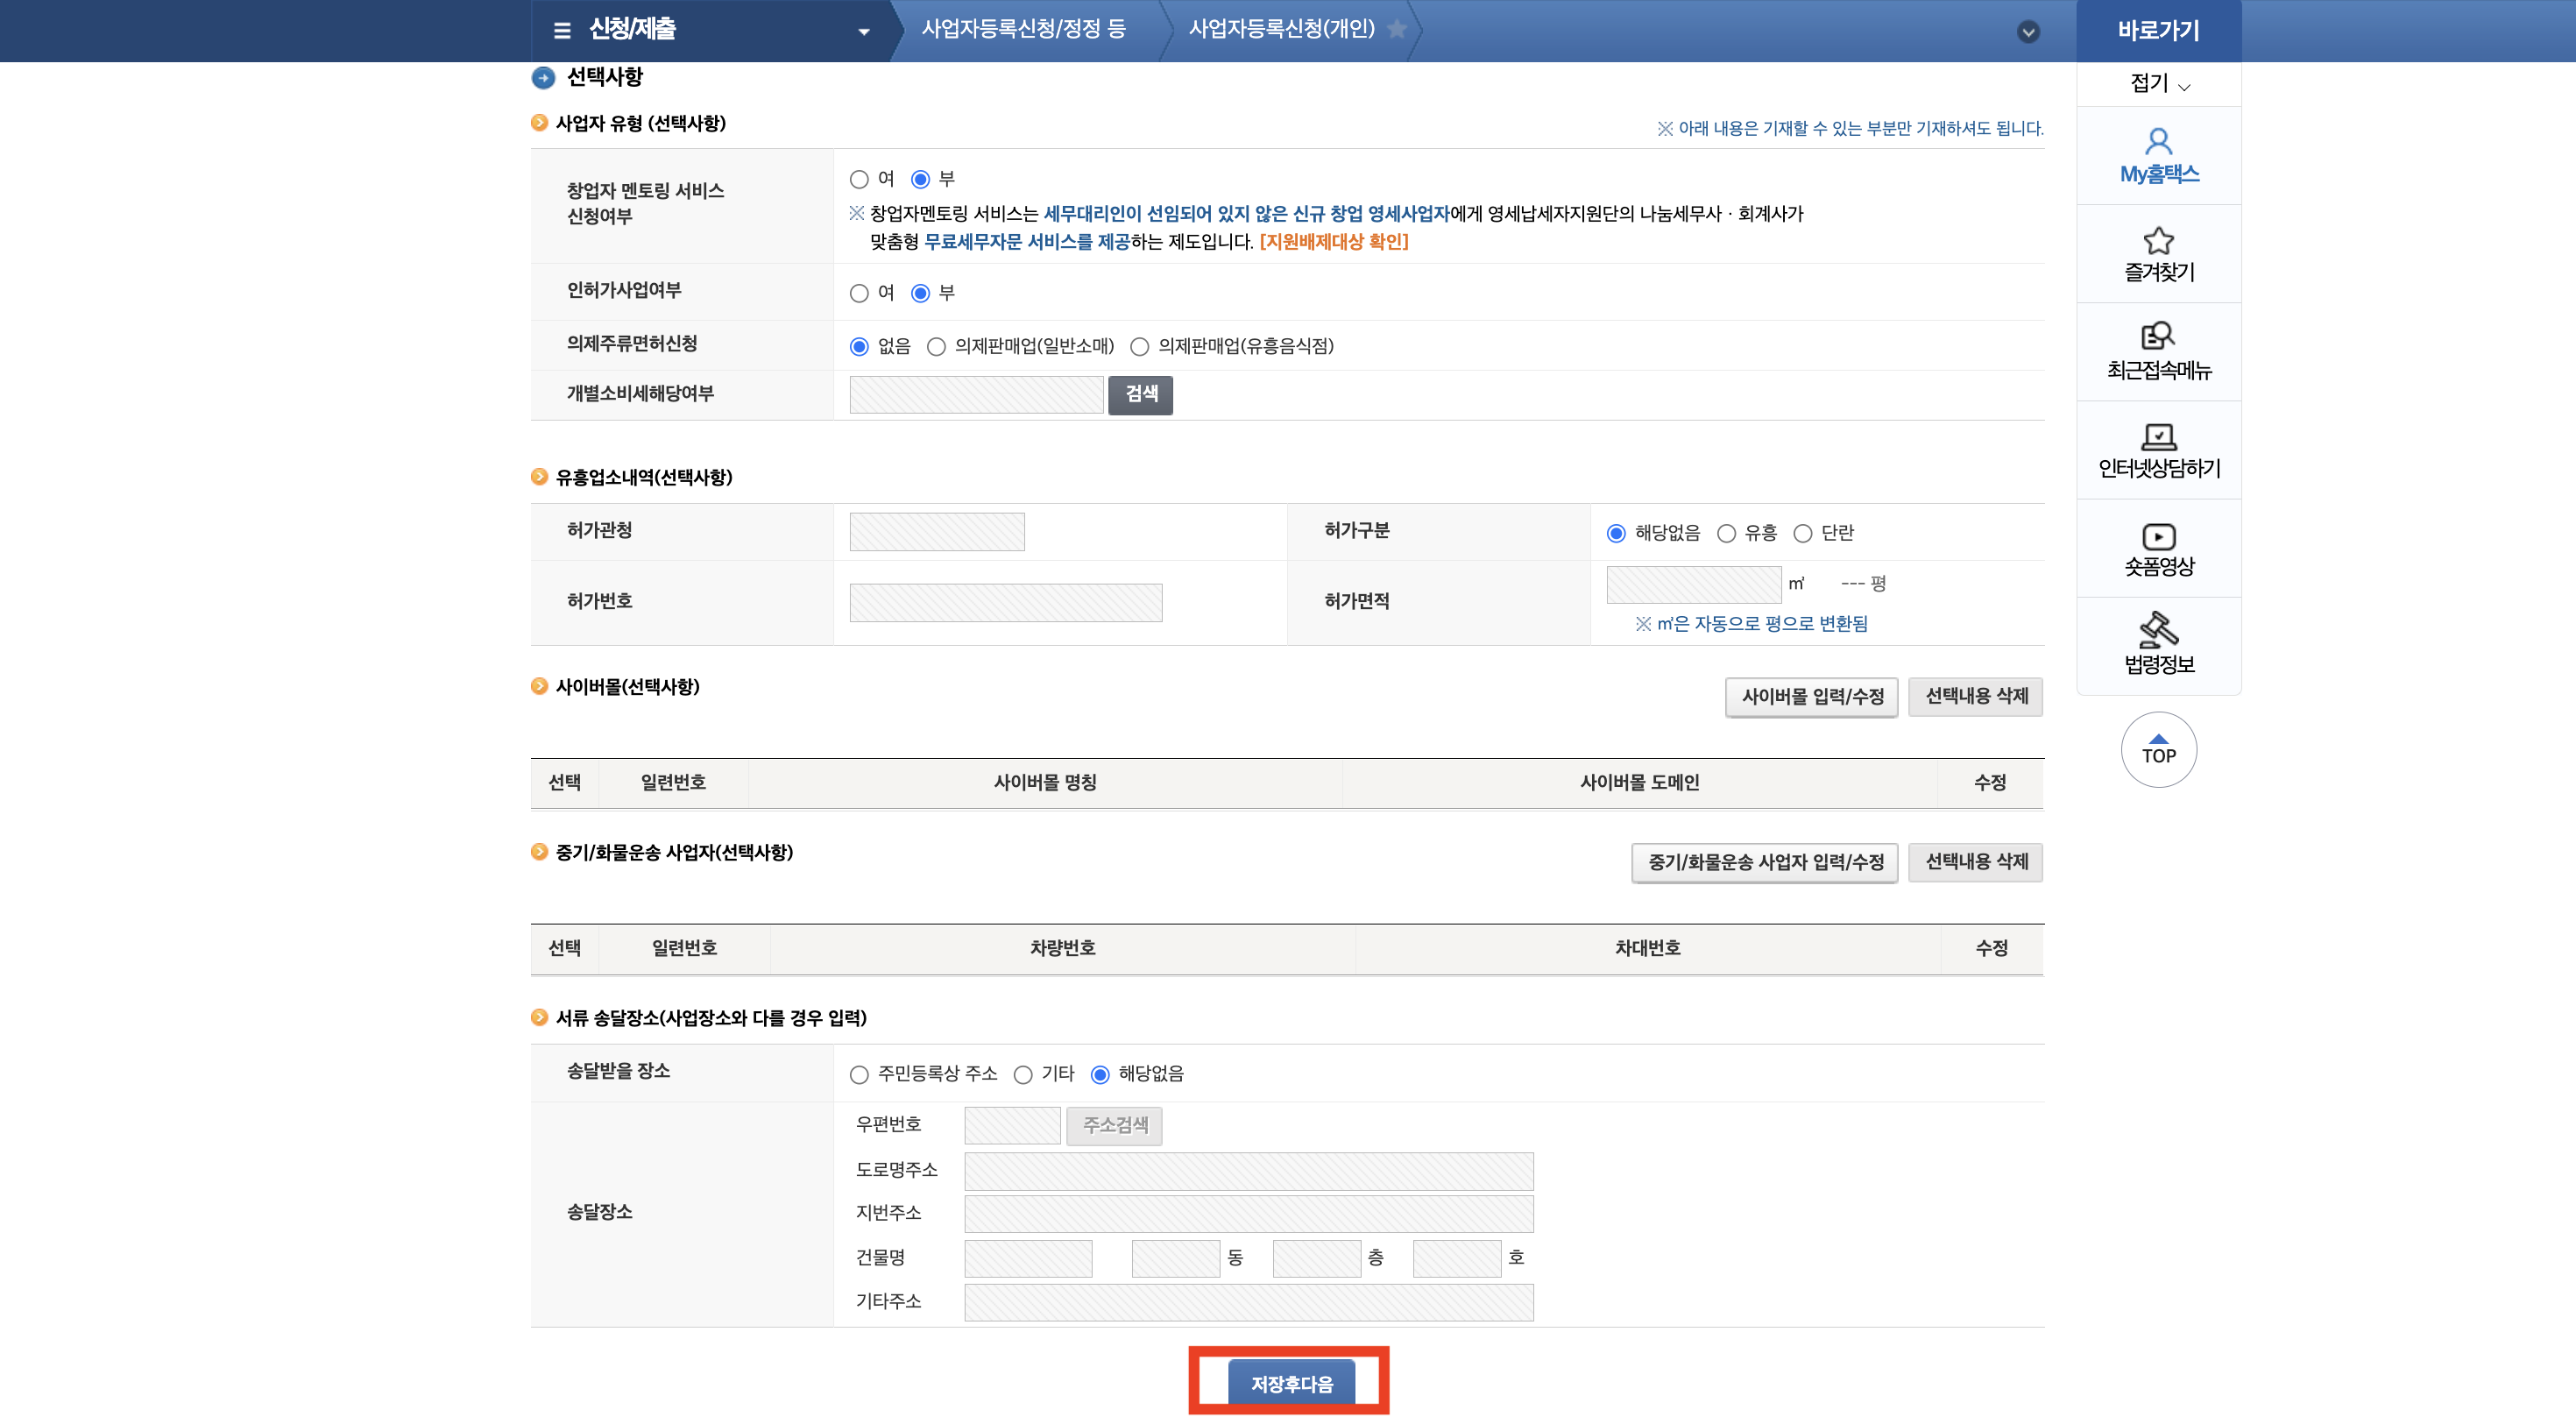
Task: Collapse the 바로가기 panel with 접기
Action: [2158, 84]
